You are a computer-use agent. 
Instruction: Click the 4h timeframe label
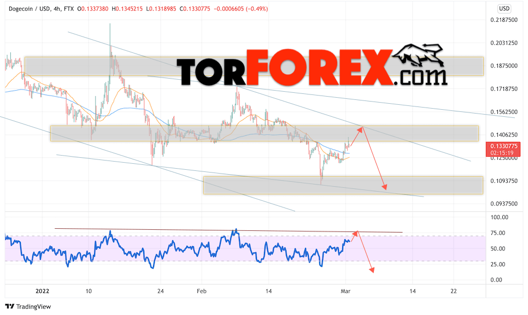[57, 9]
